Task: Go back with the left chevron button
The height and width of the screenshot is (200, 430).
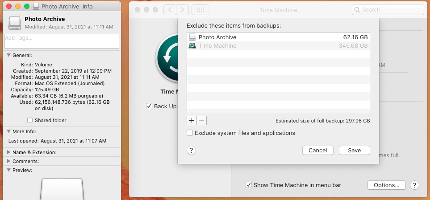Action: coord(170,10)
